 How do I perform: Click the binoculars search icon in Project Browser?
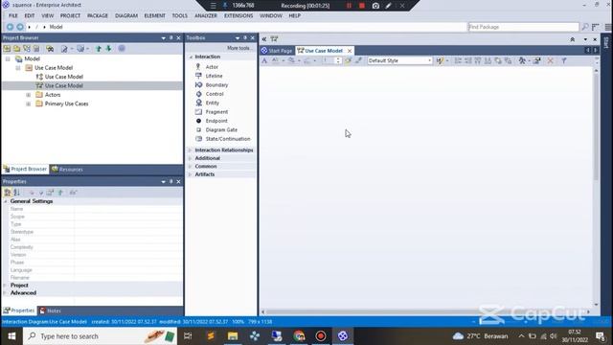click(x=50, y=49)
